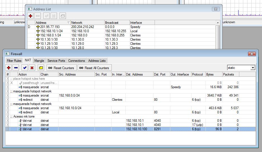Click Dst. Port column header
The height and width of the screenshot is (152, 262).
pos(162,74)
